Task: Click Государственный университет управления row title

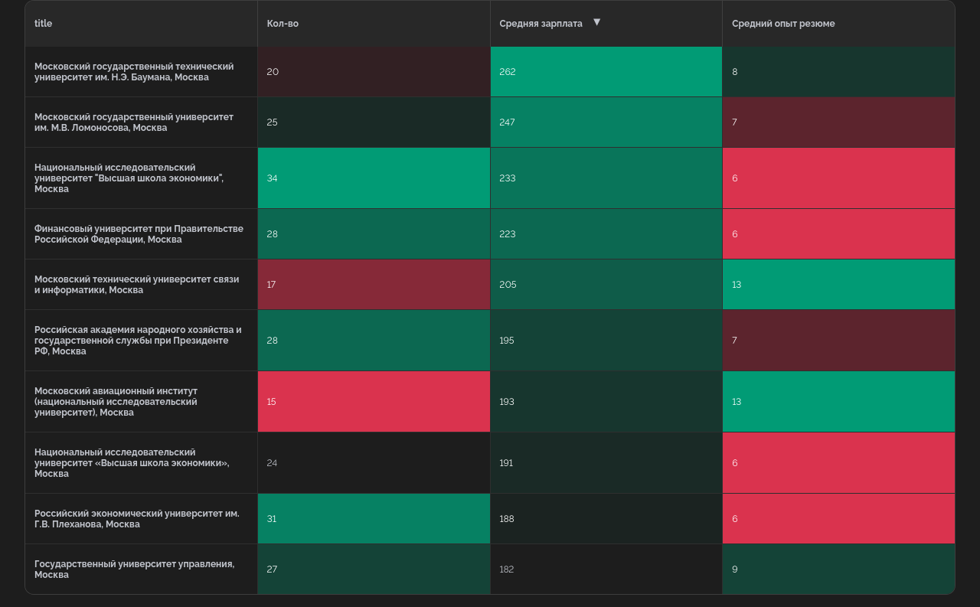Action: point(134,569)
